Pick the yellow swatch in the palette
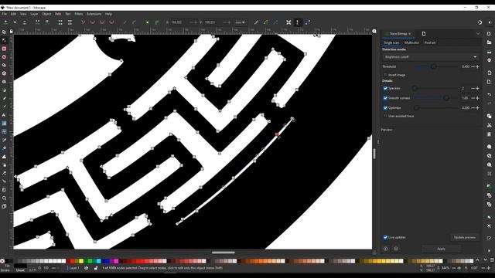The image size is (495, 278). [x=81, y=261]
